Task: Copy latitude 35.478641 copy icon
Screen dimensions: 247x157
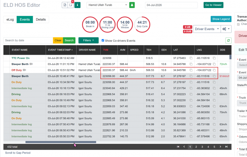Action: click(191, 136)
